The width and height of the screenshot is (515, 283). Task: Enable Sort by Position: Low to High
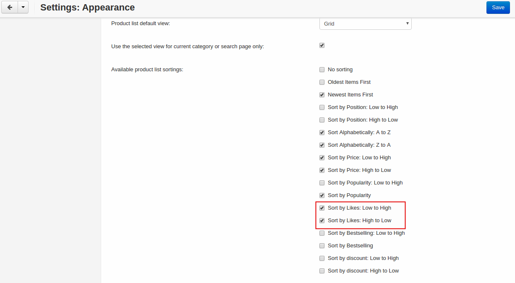[322, 107]
